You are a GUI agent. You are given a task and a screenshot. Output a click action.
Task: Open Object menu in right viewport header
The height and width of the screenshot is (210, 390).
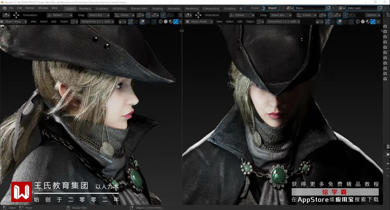[x=250, y=22]
